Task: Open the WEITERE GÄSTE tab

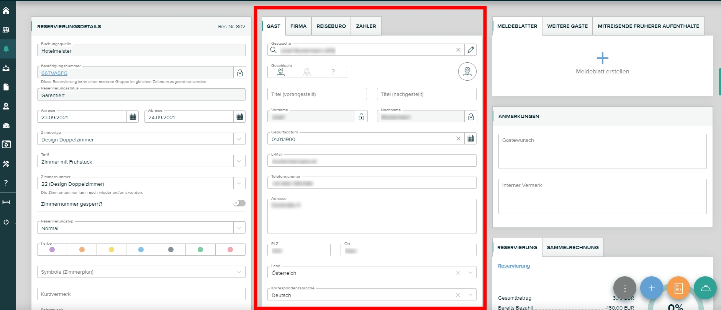Action: point(567,26)
